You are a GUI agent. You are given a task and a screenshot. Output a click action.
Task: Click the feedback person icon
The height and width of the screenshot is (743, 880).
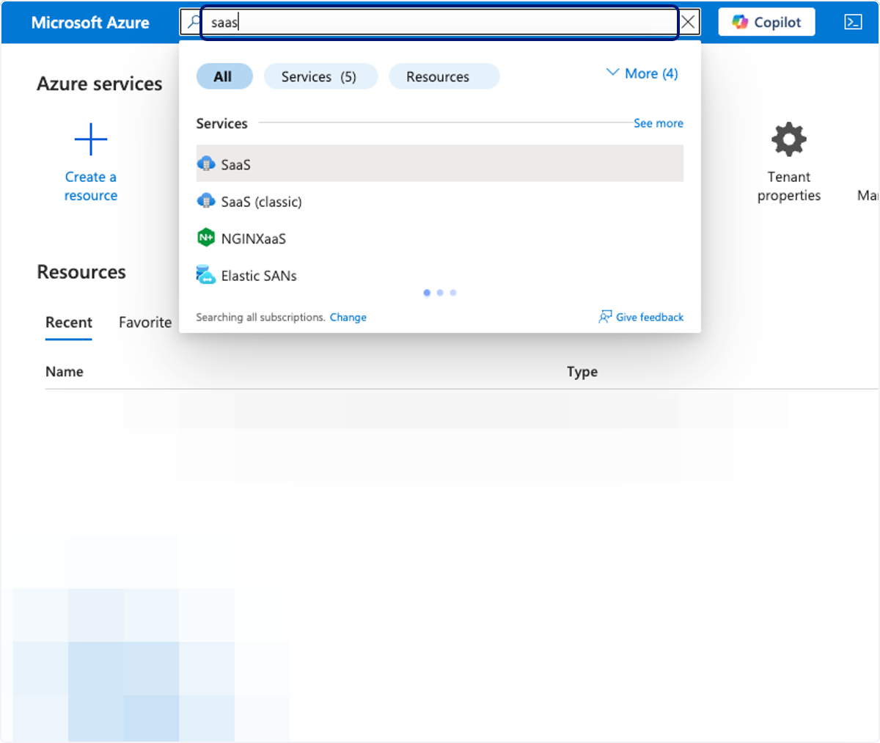tap(605, 317)
